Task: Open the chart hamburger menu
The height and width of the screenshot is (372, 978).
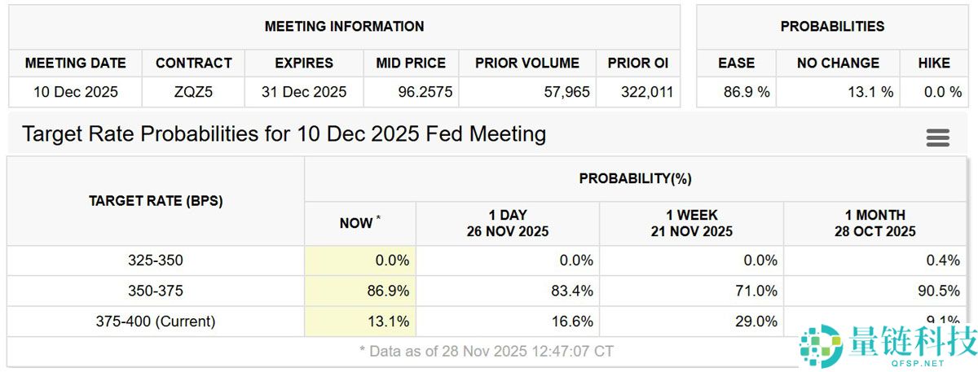Action: (x=937, y=138)
